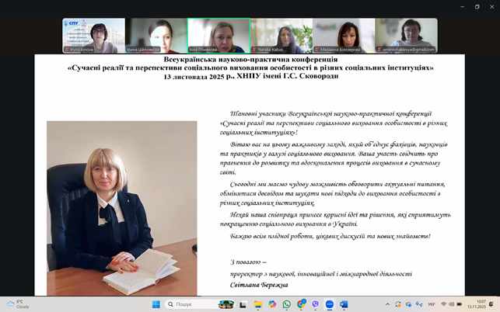500x312 pixels.
Task: Open File Explorer from the taskbar
Action: 257,304
